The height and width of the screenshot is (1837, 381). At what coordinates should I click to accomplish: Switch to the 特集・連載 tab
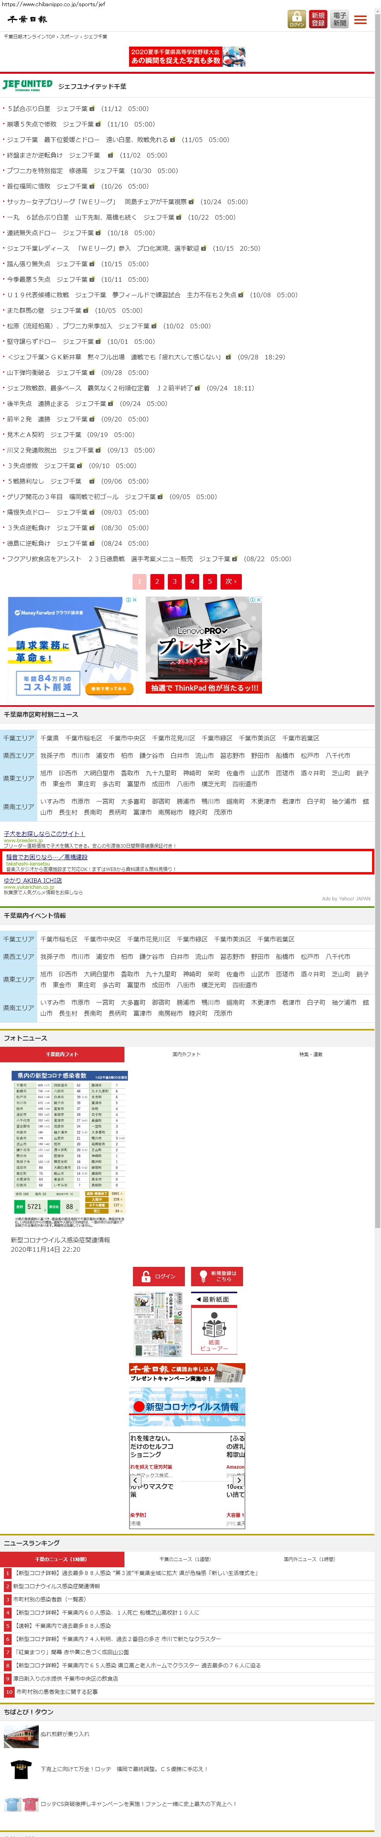[311, 1054]
